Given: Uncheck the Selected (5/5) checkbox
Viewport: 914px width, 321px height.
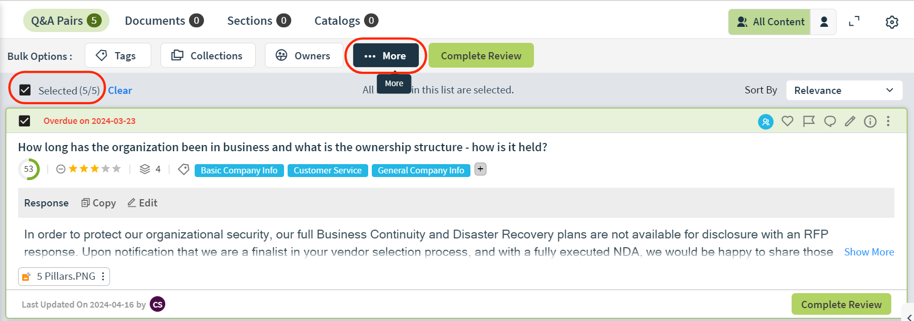Looking at the screenshot, I should (25, 90).
